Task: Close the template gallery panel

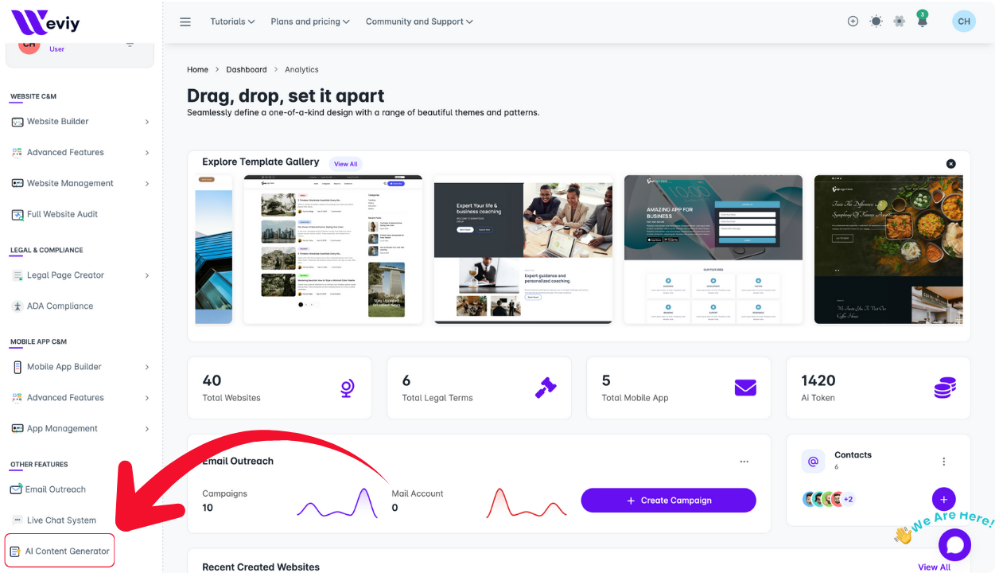Action: pyautogui.click(x=950, y=163)
